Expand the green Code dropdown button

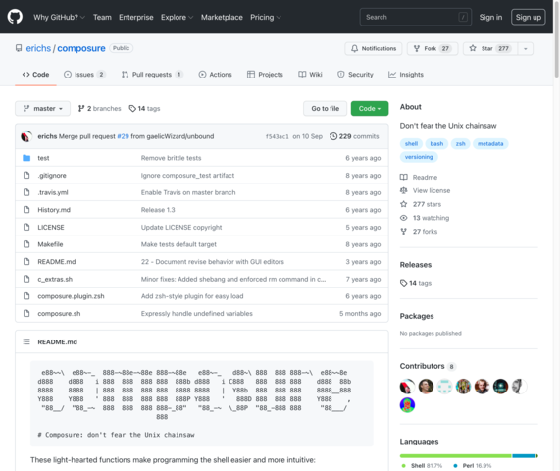pos(370,108)
